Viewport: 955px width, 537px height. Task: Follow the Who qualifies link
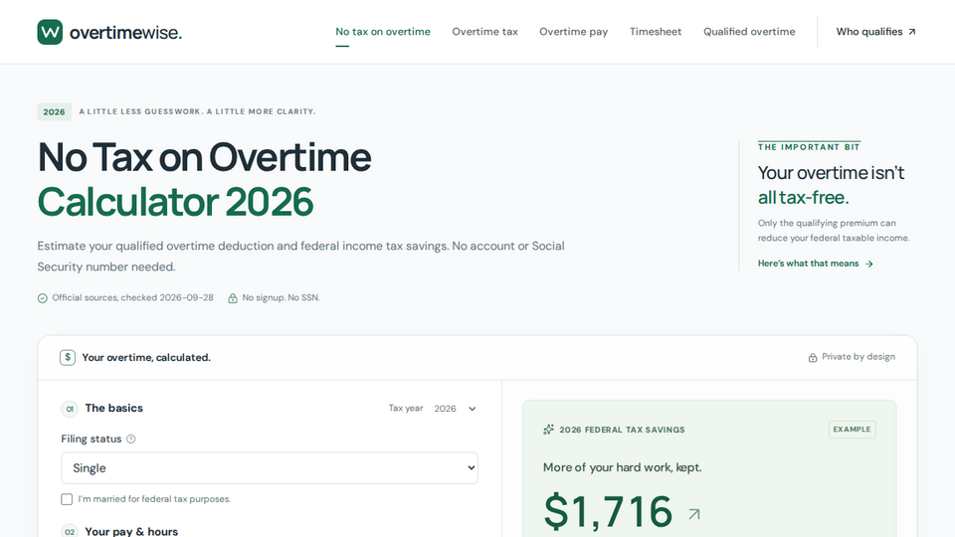875,32
